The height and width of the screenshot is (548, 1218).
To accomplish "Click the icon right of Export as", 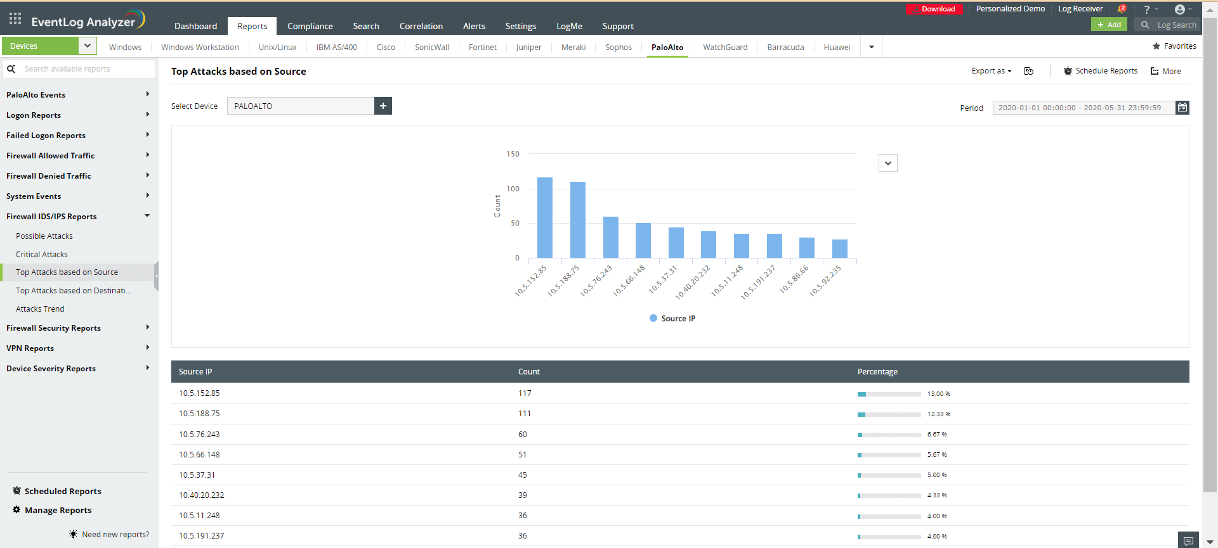I will [1029, 71].
